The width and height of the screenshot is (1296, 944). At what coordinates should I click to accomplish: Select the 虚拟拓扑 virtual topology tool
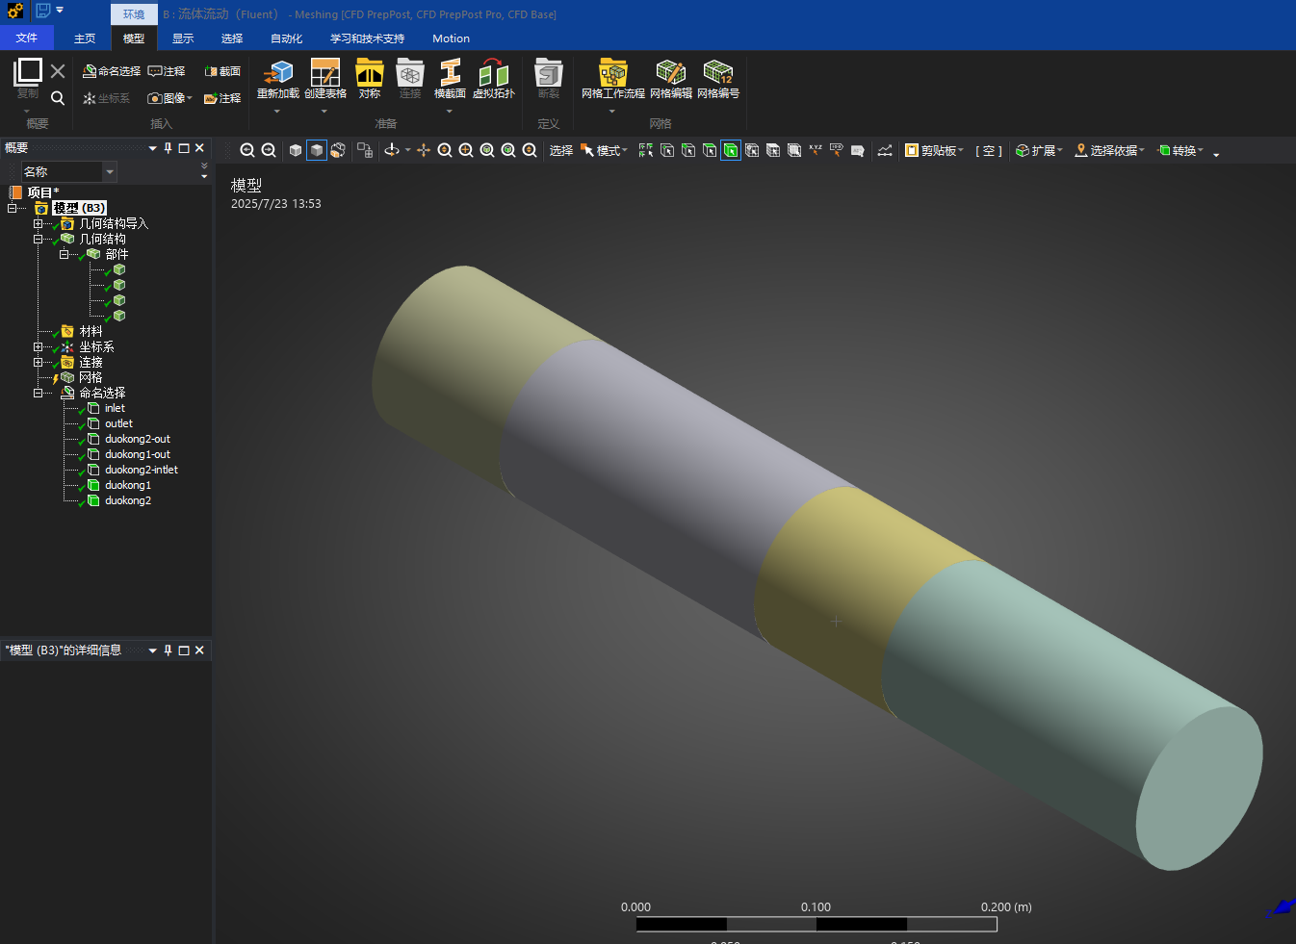click(x=493, y=77)
